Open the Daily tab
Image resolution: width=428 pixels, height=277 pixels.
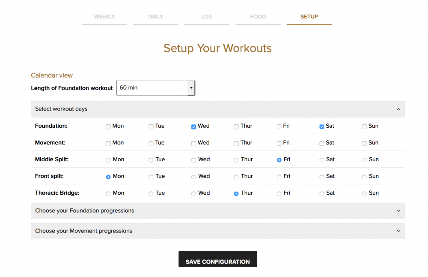156,17
